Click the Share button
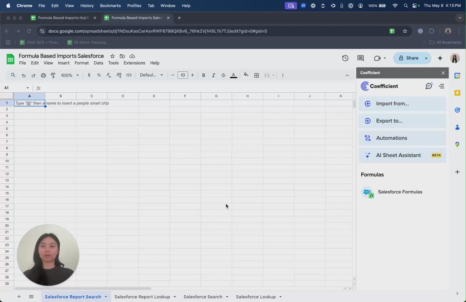Viewport: 466px width, 302px height. (x=408, y=58)
